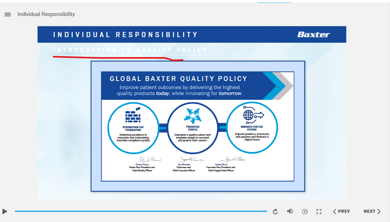Click the Individual Responsibility title text
The image size is (390, 222).
click(x=46, y=14)
